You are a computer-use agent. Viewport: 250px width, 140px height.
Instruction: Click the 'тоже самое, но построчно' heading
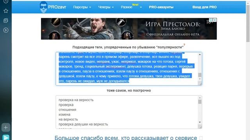[129, 91]
